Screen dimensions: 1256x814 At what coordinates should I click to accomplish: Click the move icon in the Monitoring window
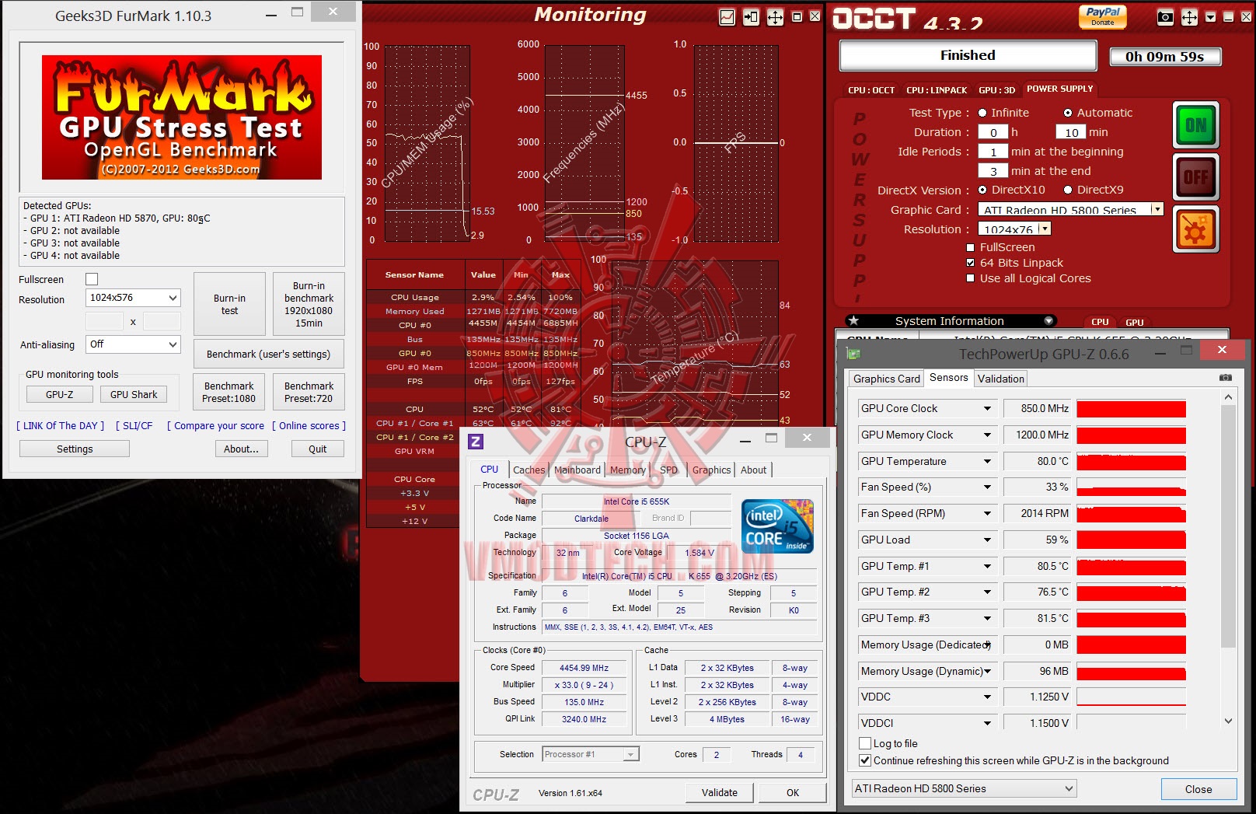click(775, 17)
